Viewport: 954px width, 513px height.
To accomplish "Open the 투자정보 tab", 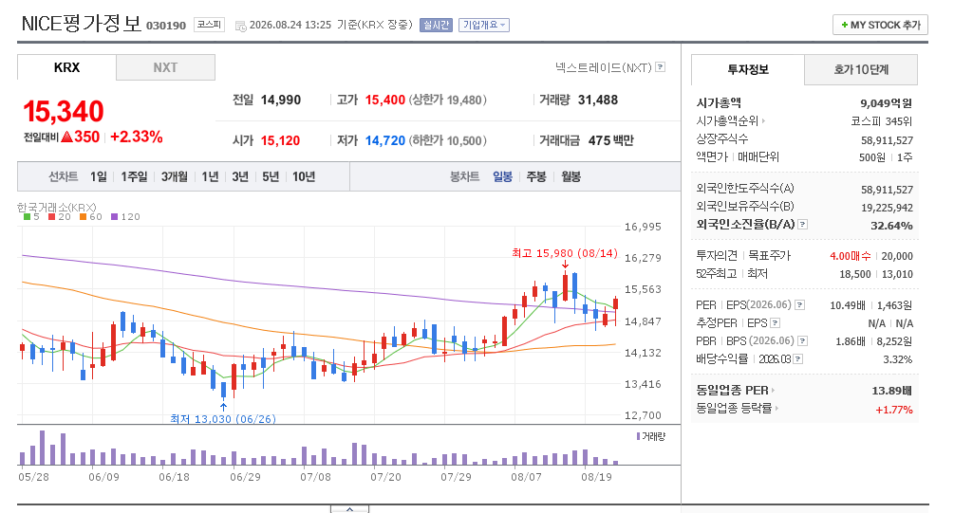I will [x=748, y=69].
